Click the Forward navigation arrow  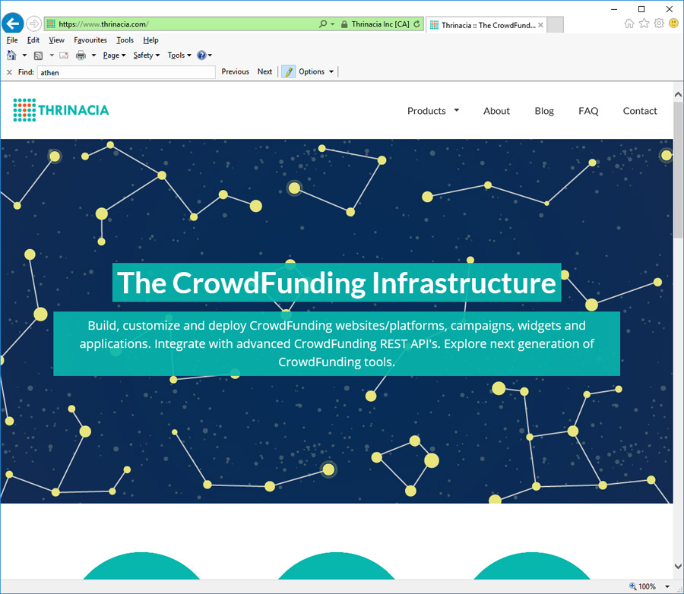pos(33,24)
